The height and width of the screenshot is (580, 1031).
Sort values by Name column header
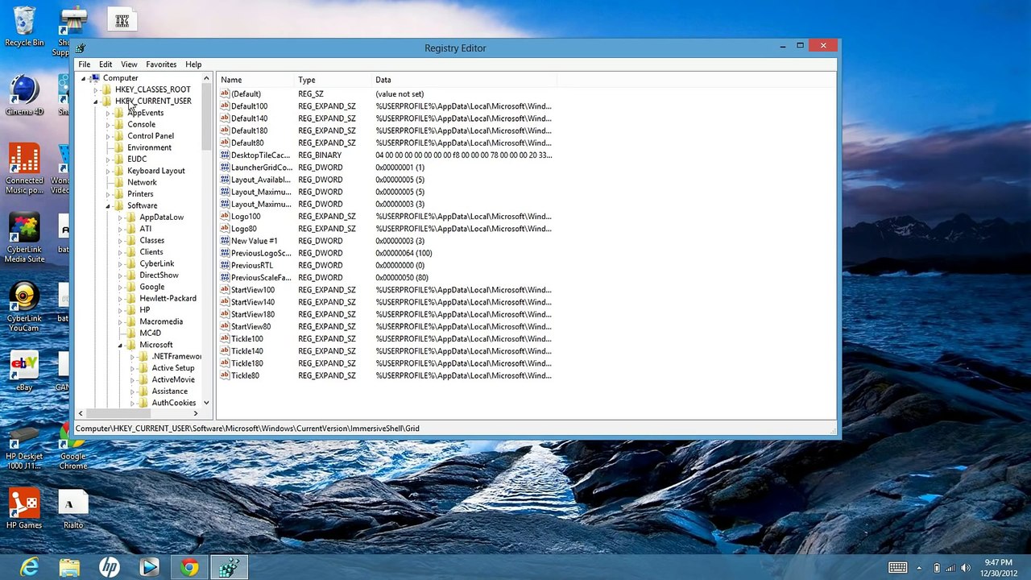coord(256,80)
